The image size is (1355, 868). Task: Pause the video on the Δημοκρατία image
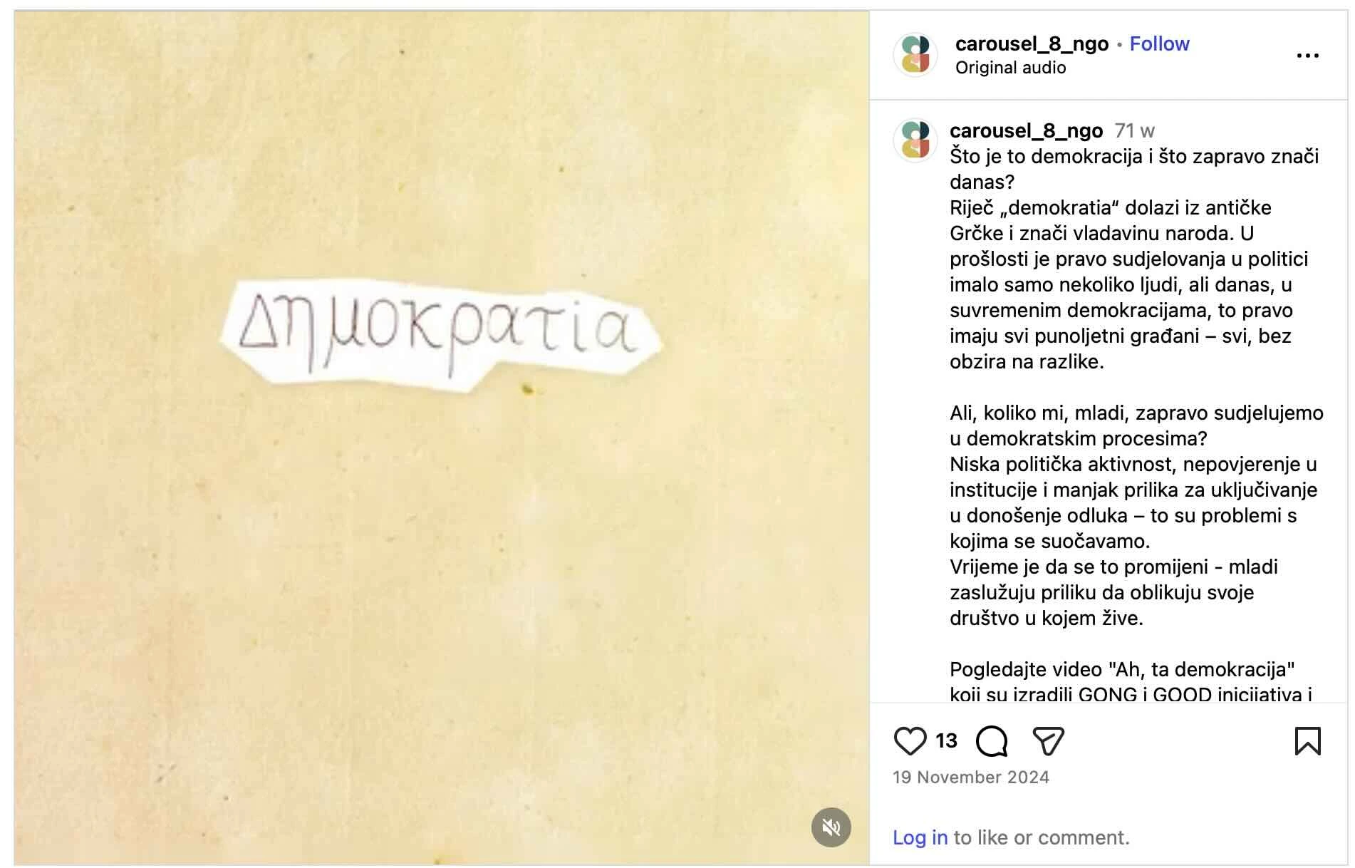coord(442,438)
